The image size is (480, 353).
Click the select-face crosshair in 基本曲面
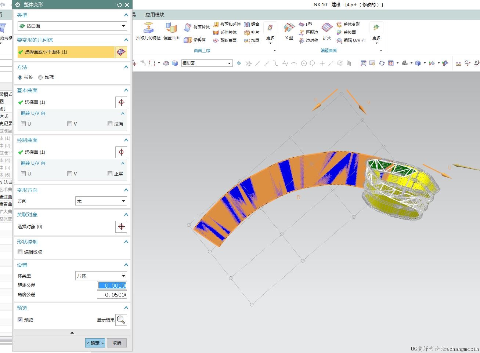coord(121,102)
